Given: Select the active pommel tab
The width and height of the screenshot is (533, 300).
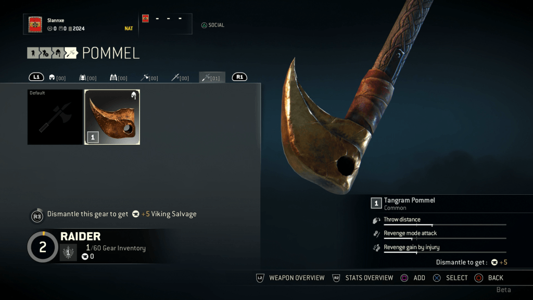Looking at the screenshot, I should [212, 78].
